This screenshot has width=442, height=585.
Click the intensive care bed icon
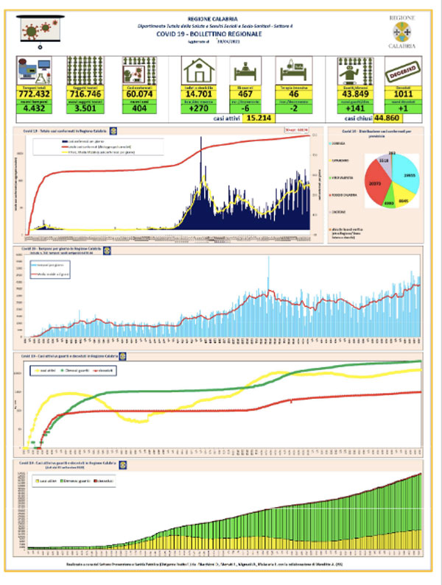294,71
